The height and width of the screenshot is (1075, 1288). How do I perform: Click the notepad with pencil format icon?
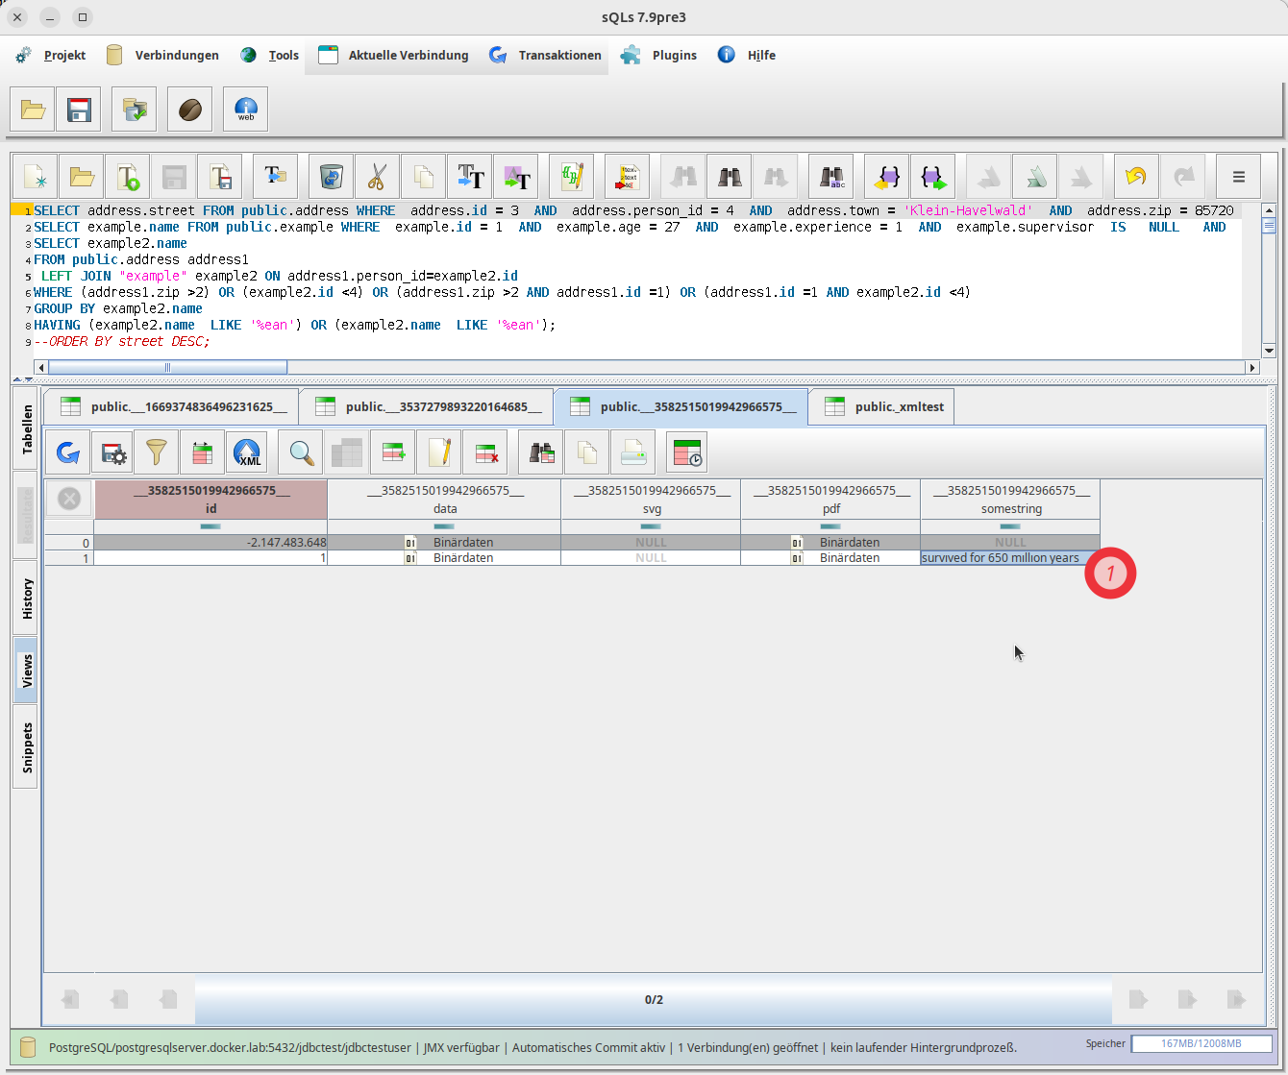(572, 177)
